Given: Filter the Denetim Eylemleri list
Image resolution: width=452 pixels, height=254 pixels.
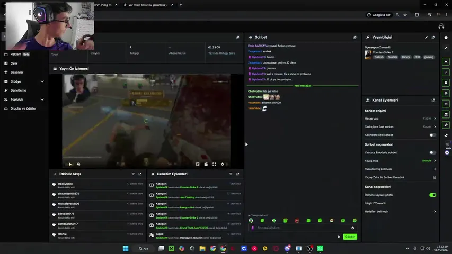Looking at the screenshot, I should coord(231,174).
